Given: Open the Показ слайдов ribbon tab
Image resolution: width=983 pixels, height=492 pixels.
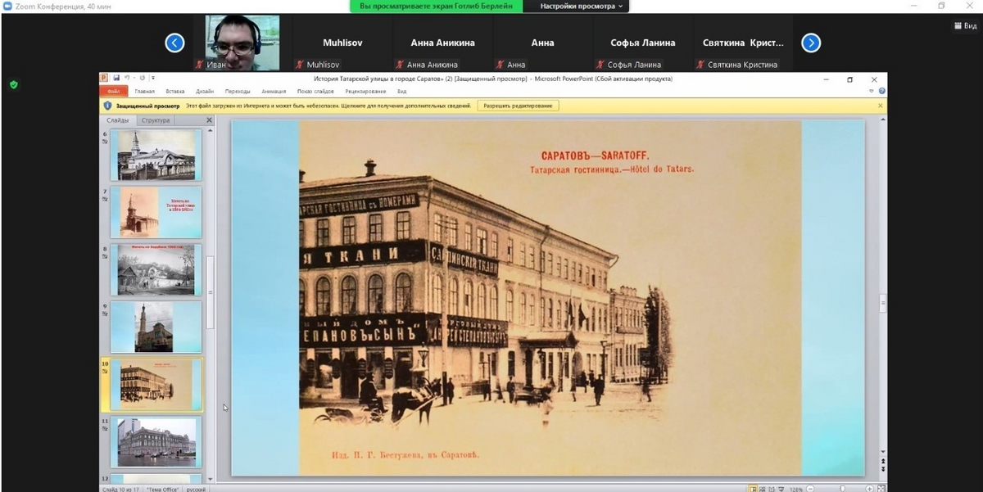Looking at the screenshot, I should [x=315, y=92].
